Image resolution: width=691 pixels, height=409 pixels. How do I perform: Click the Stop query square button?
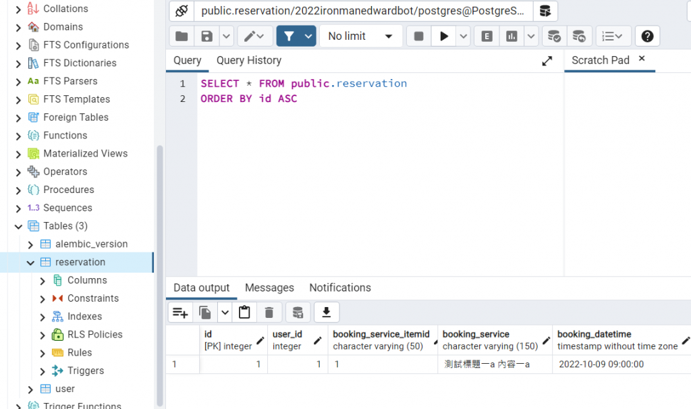coord(418,36)
